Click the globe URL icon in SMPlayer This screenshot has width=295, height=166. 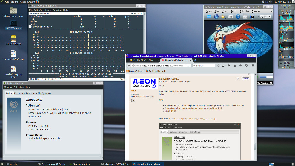[x=216, y=17]
